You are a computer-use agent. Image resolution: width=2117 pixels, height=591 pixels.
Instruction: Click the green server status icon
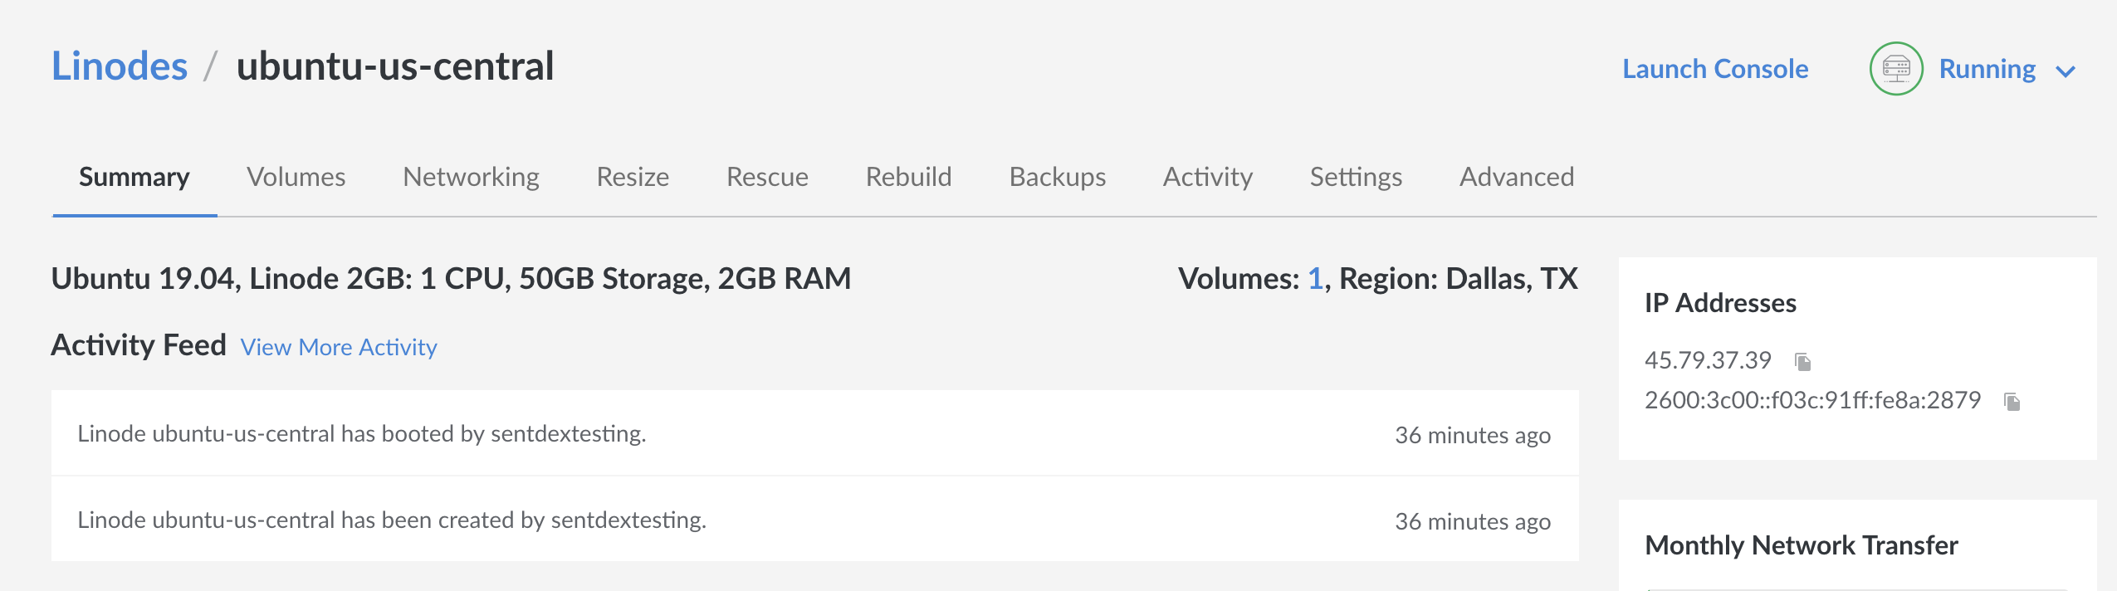(x=1895, y=69)
